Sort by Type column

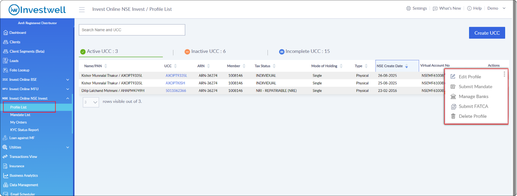[366, 66]
